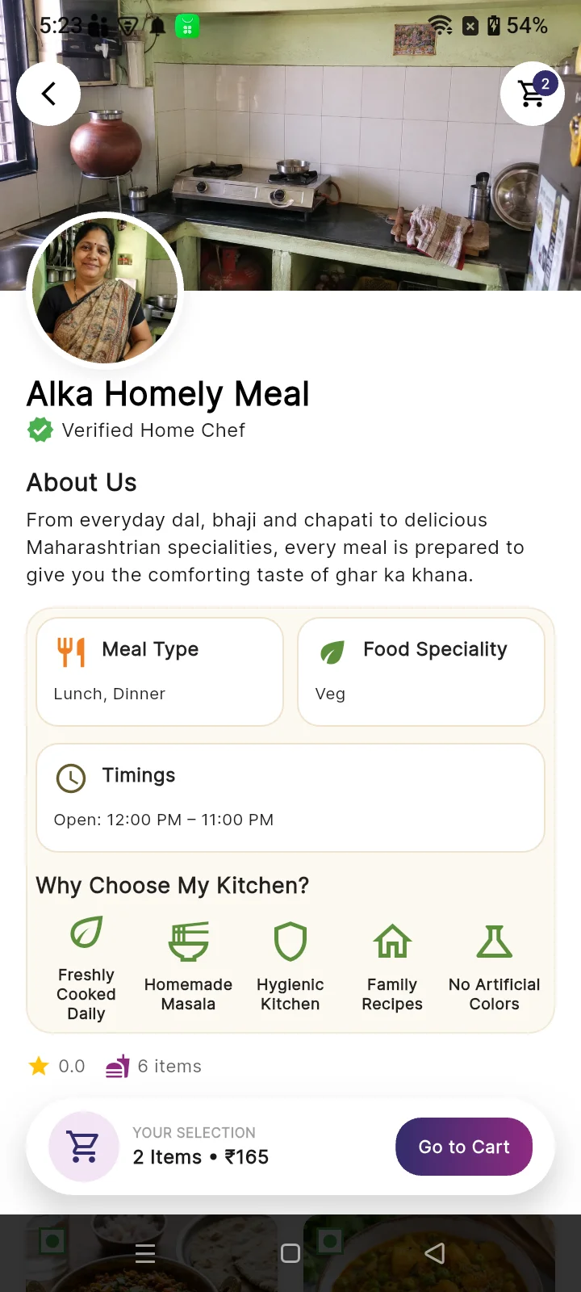Viewport: 581px width, 1292px height.
Task: Select the Hygienic Kitchen shield icon
Action: coord(290,942)
